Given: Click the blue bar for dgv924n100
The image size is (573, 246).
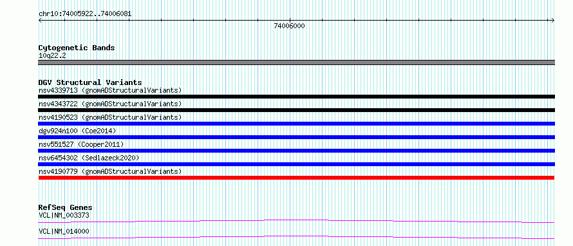Looking at the screenshot, I should (x=296, y=137).
